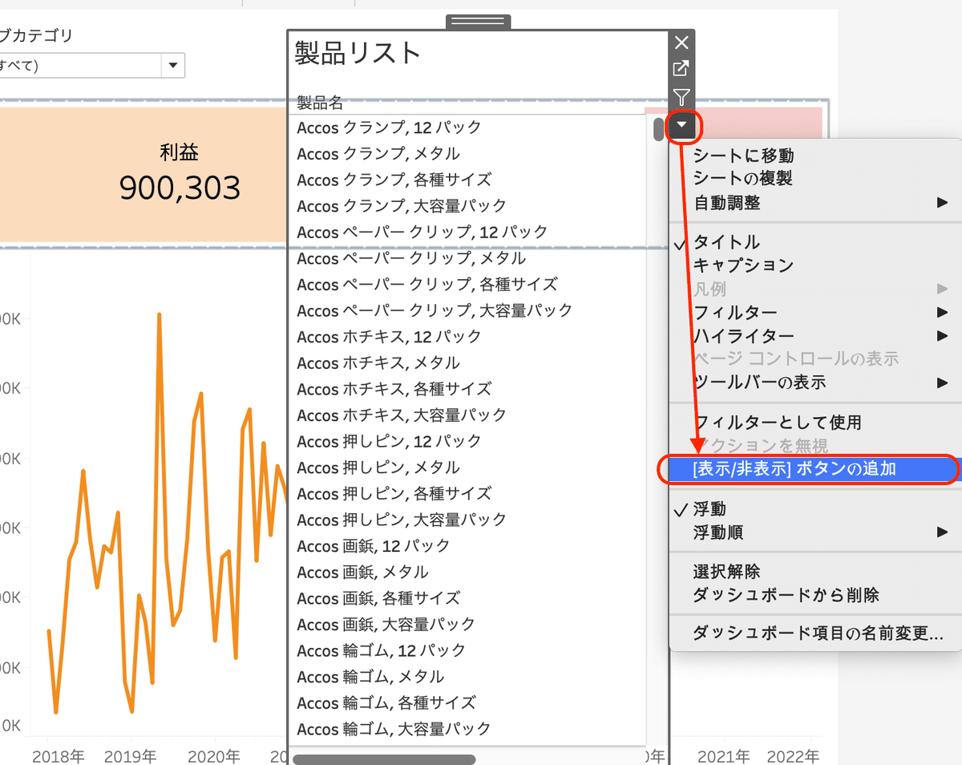
Task: Open the (すべて) subcategory filter dropdown
Action: click(x=172, y=66)
